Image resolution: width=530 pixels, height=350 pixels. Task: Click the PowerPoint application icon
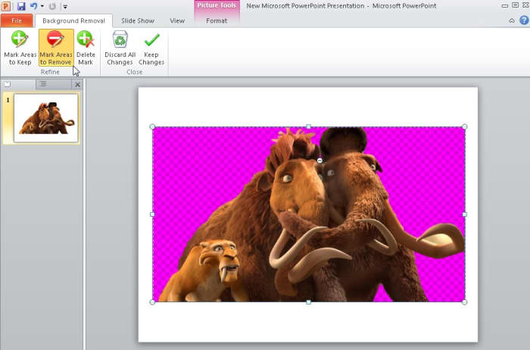coord(6,6)
